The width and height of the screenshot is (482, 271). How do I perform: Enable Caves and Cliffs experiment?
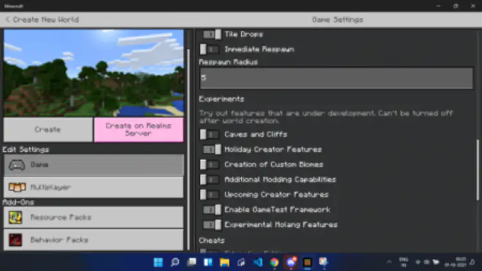pyautogui.click(x=210, y=135)
